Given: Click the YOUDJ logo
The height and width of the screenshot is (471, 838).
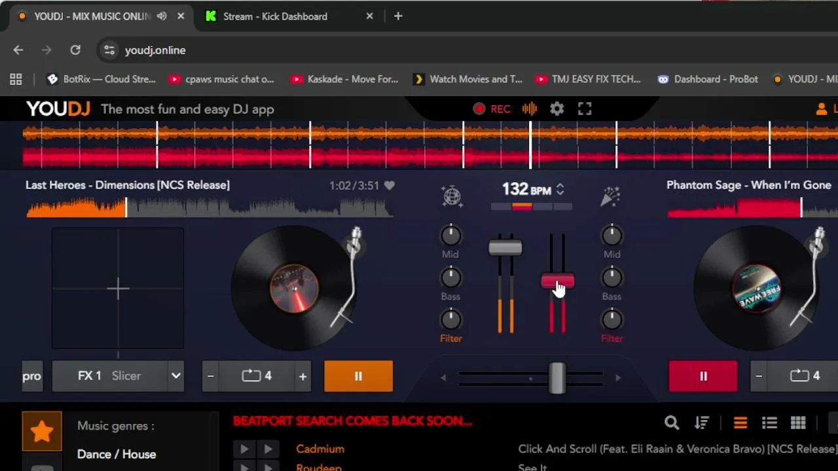Looking at the screenshot, I should tap(58, 109).
